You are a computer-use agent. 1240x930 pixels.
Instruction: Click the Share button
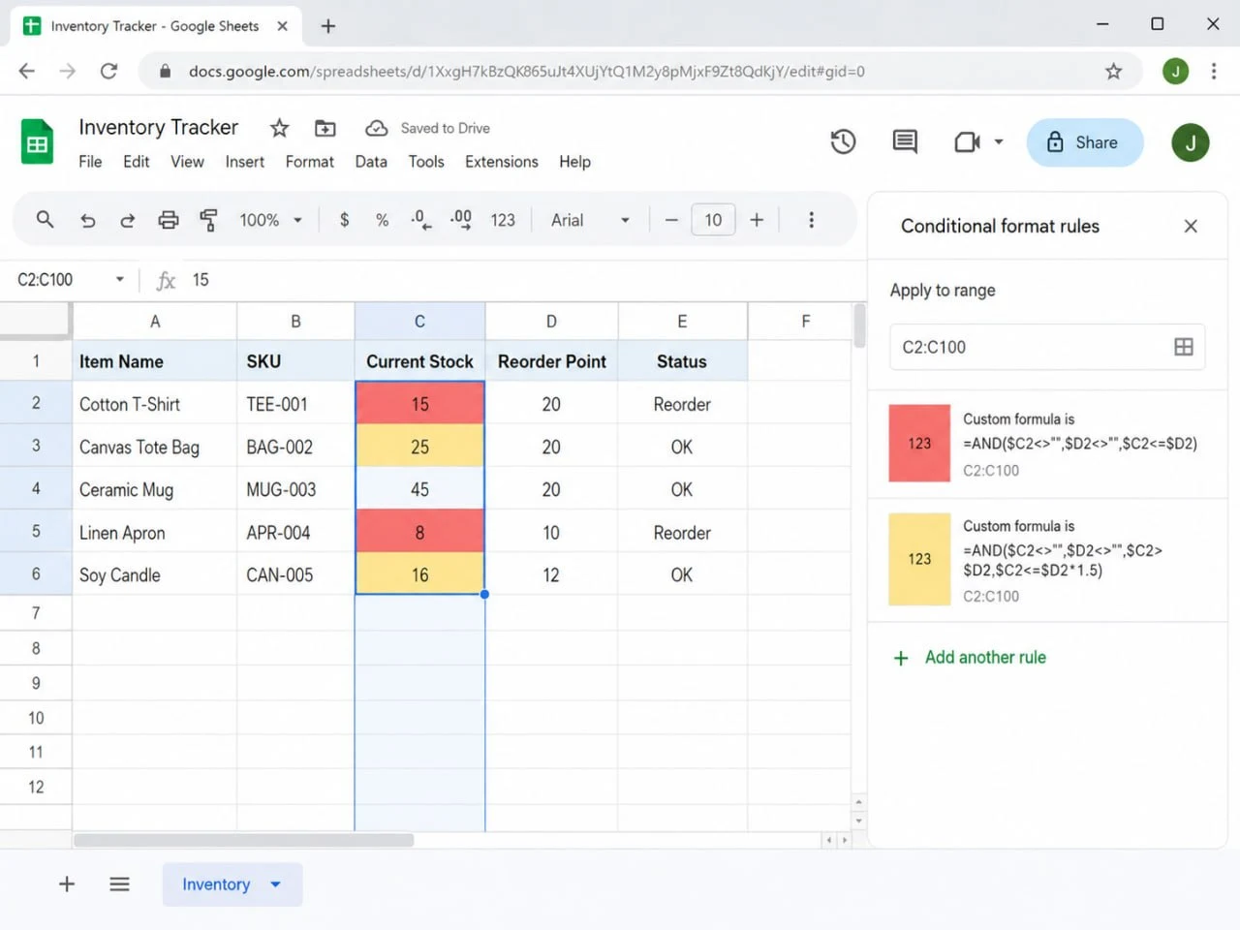1085,142
